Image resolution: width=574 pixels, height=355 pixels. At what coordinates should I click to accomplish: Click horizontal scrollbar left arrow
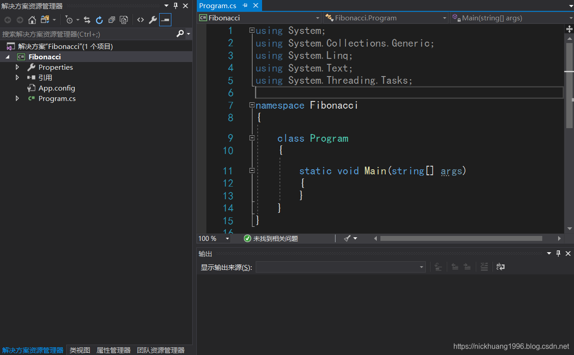pyautogui.click(x=375, y=238)
